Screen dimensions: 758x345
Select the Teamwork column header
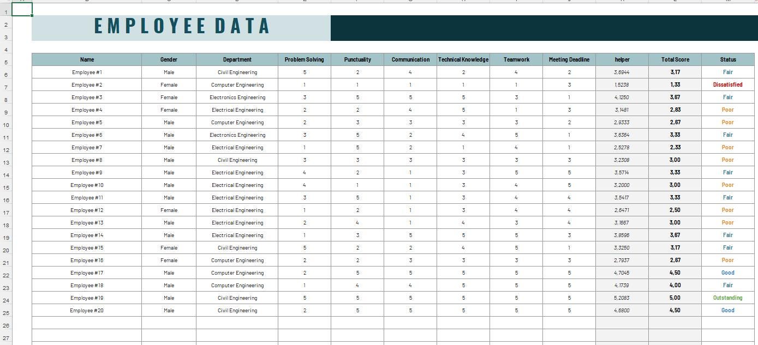click(x=516, y=59)
